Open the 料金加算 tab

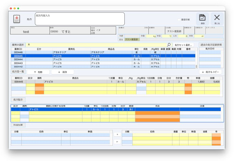[x=18, y=125]
